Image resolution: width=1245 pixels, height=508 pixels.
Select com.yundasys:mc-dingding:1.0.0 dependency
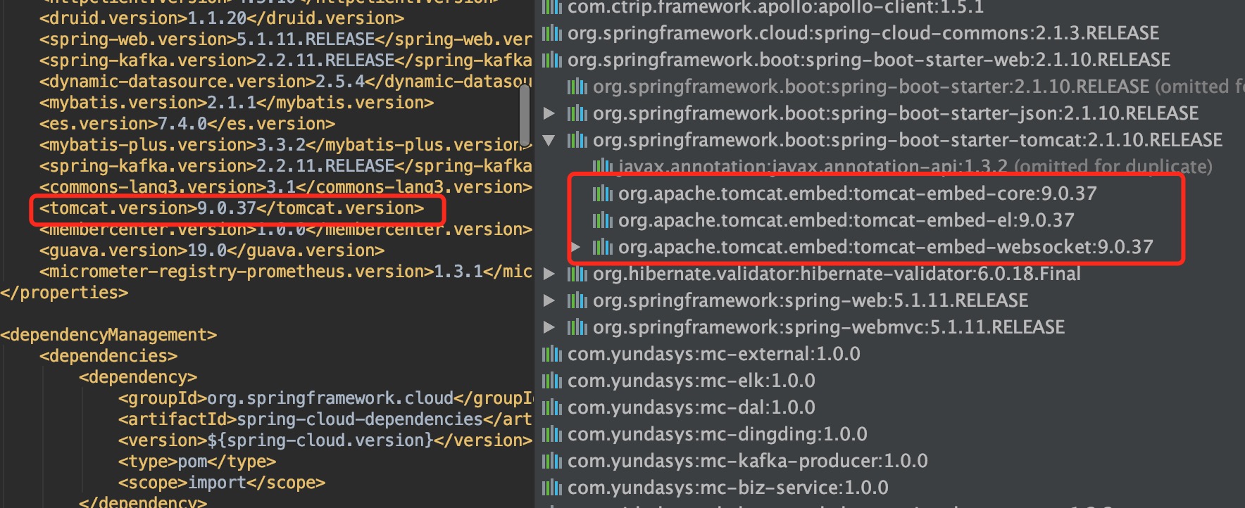(x=718, y=434)
